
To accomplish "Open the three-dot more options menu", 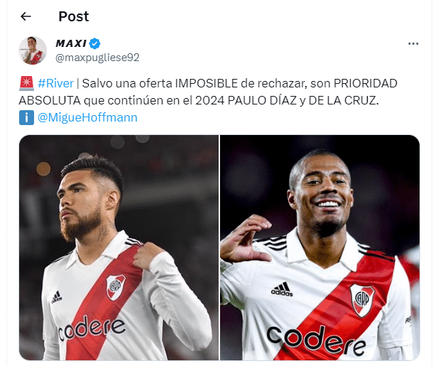I will pyautogui.click(x=413, y=43).
